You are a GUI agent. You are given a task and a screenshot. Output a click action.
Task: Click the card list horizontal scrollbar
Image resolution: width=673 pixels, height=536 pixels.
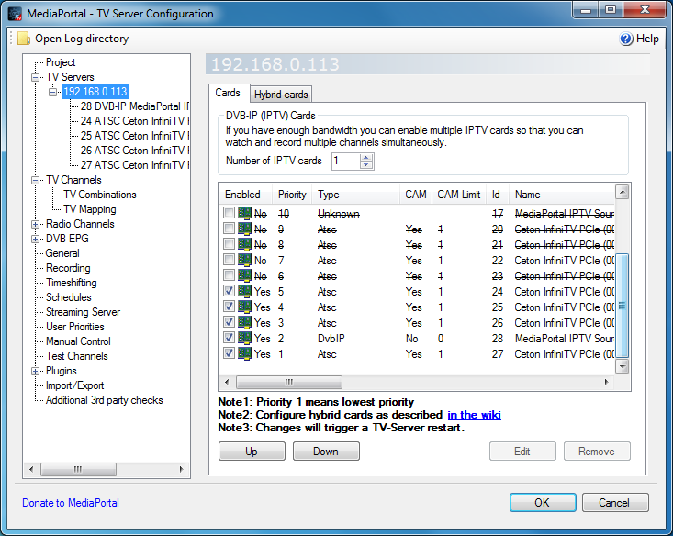pyautogui.click(x=413, y=382)
